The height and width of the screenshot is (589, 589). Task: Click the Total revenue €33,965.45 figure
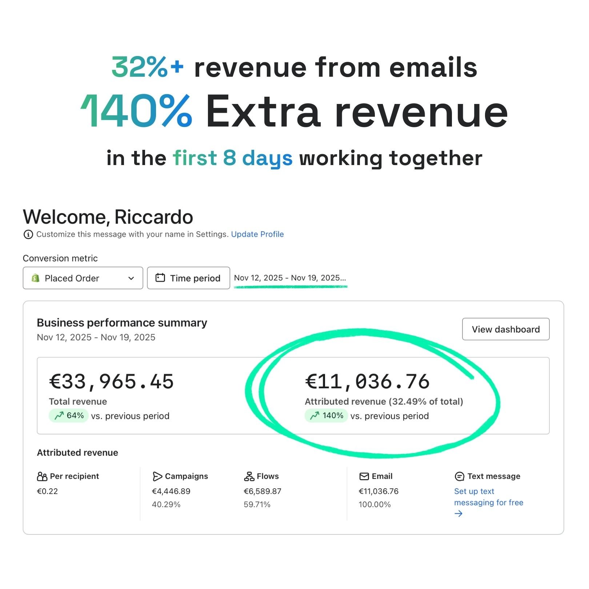[x=112, y=381]
